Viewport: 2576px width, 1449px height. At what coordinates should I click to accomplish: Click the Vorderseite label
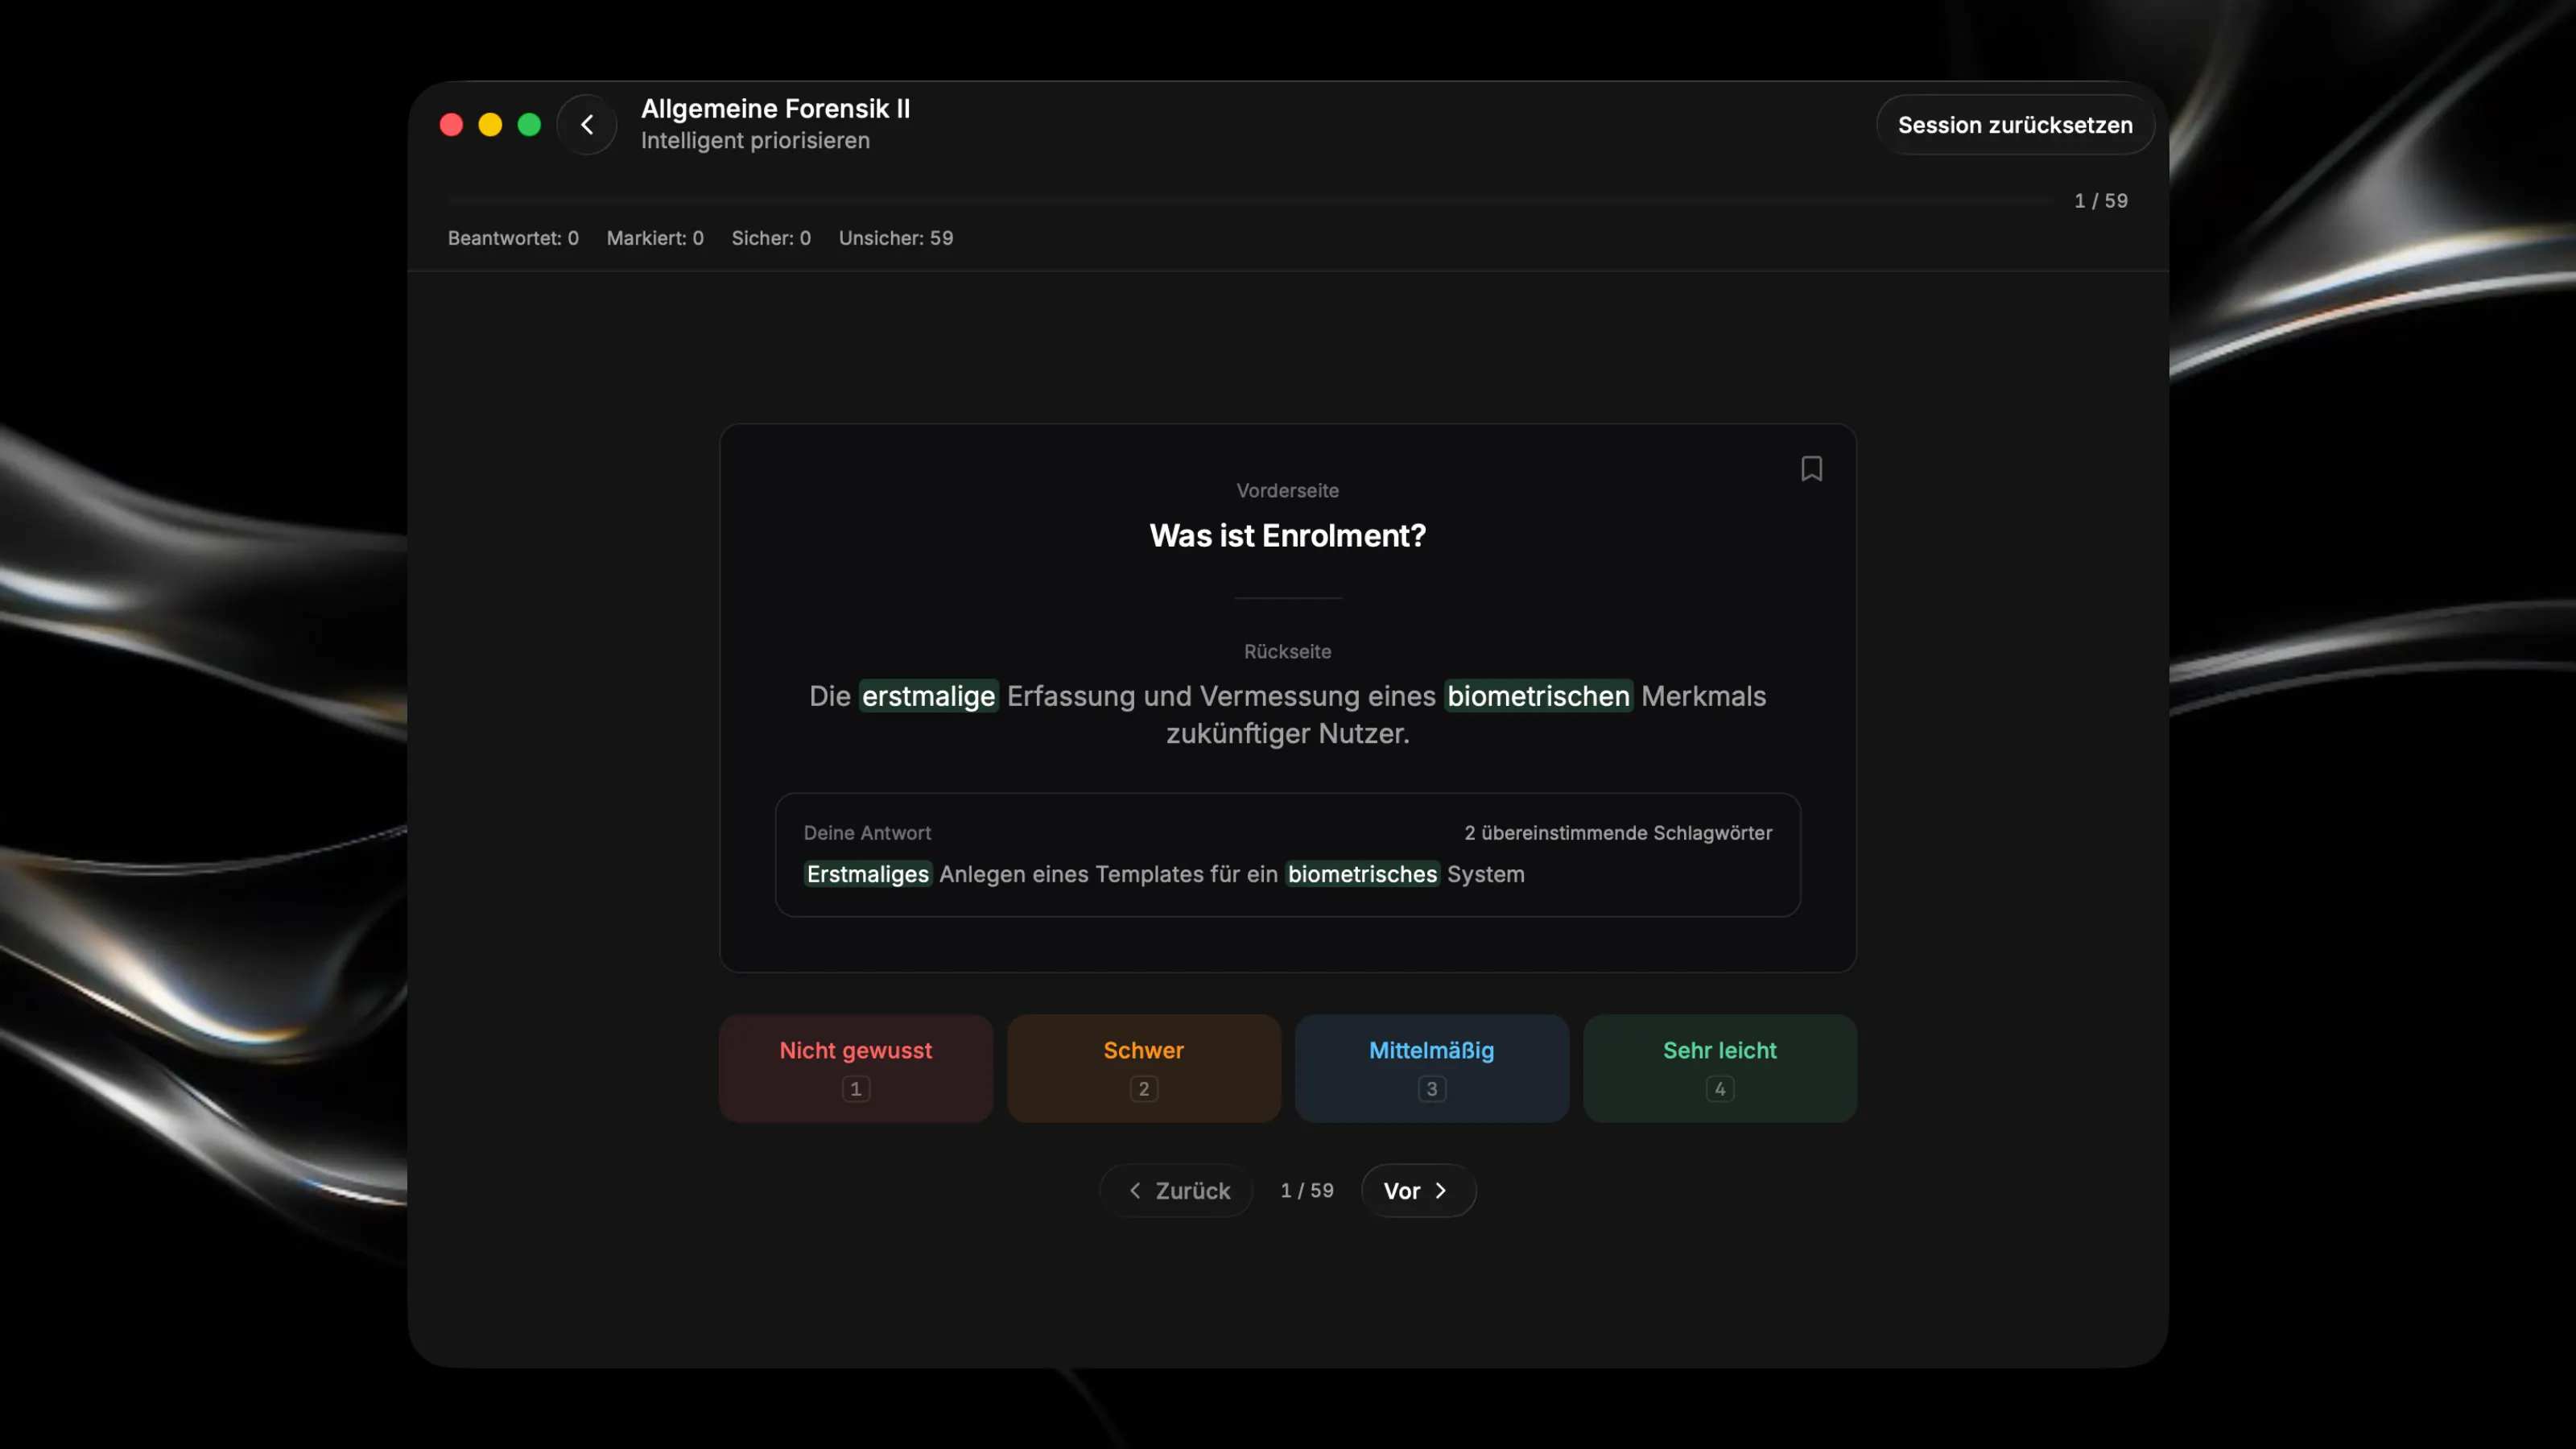pos(1288,491)
